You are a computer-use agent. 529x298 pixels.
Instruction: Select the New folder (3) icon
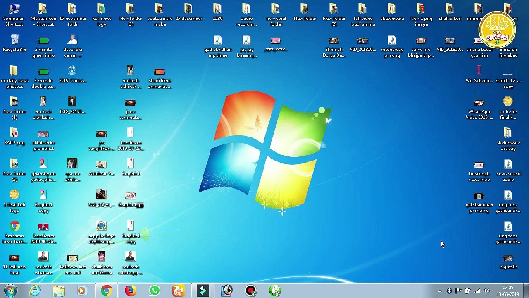pyautogui.click(x=131, y=15)
